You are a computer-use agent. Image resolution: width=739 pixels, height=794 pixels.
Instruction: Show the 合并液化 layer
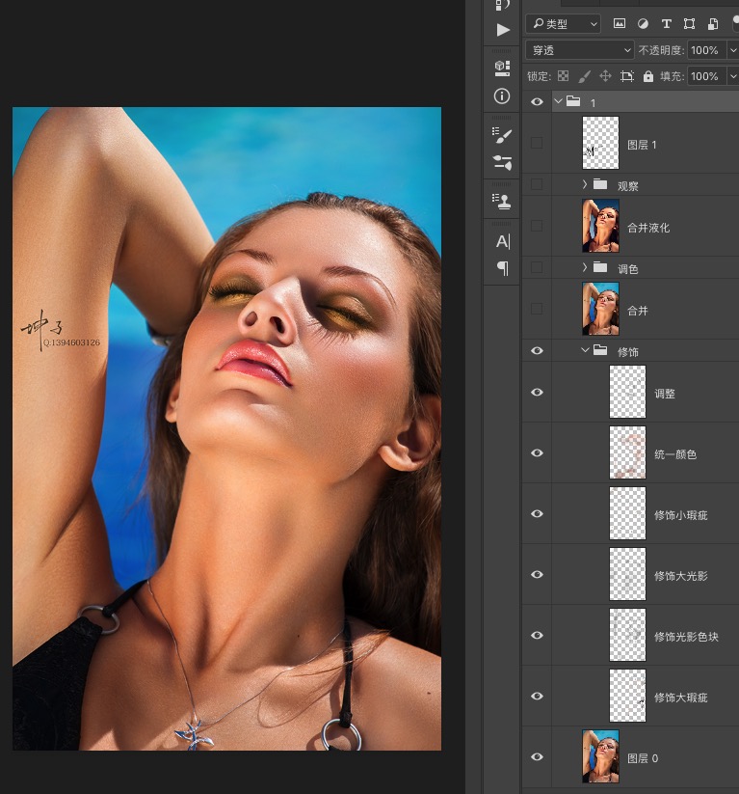tap(537, 226)
